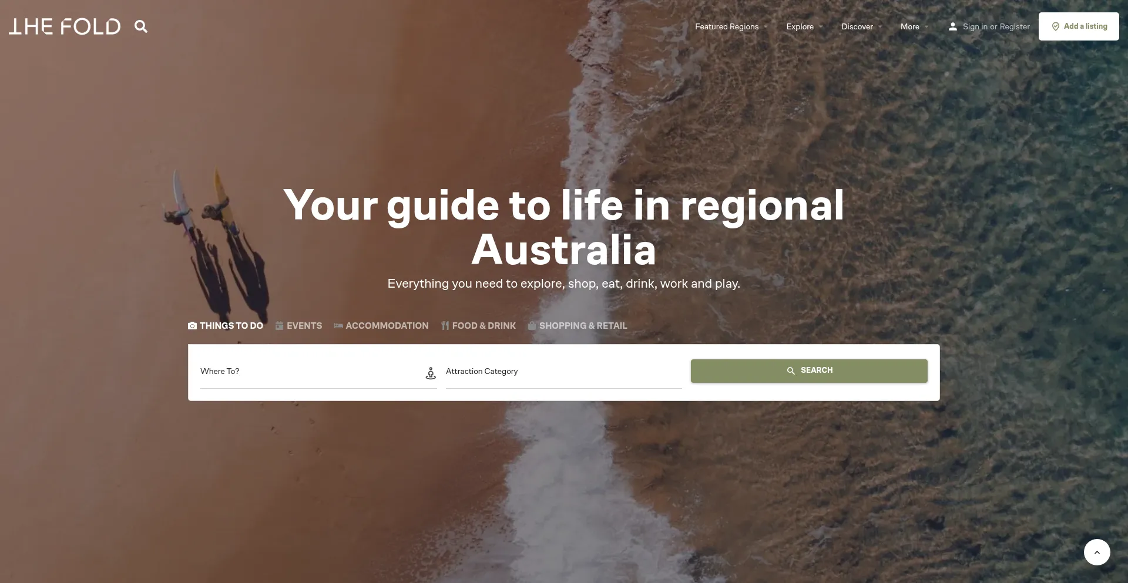This screenshot has width=1128, height=583.
Task: Open the Explore dropdown menu
Action: [x=805, y=26]
